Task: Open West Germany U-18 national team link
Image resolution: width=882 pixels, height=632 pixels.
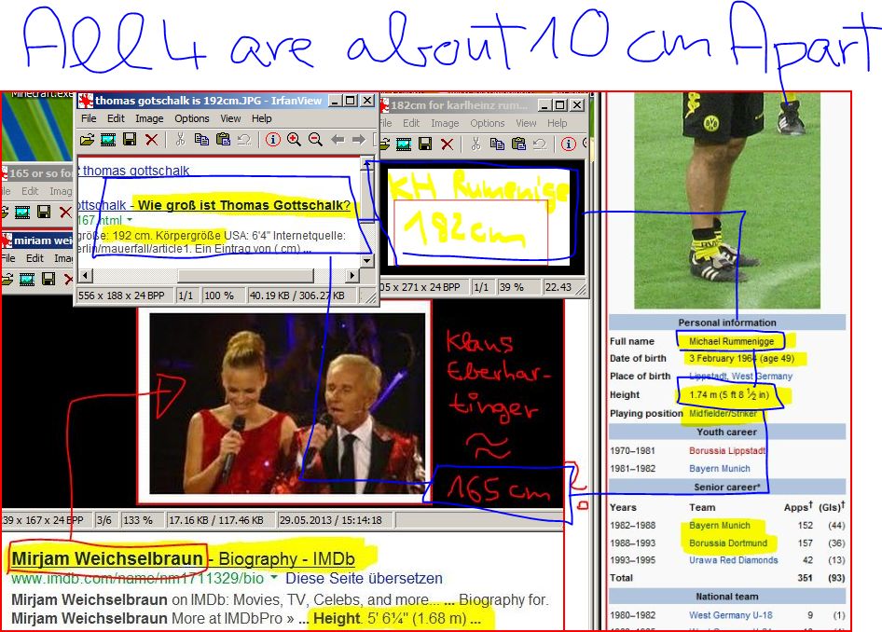Action: (x=731, y=615)
